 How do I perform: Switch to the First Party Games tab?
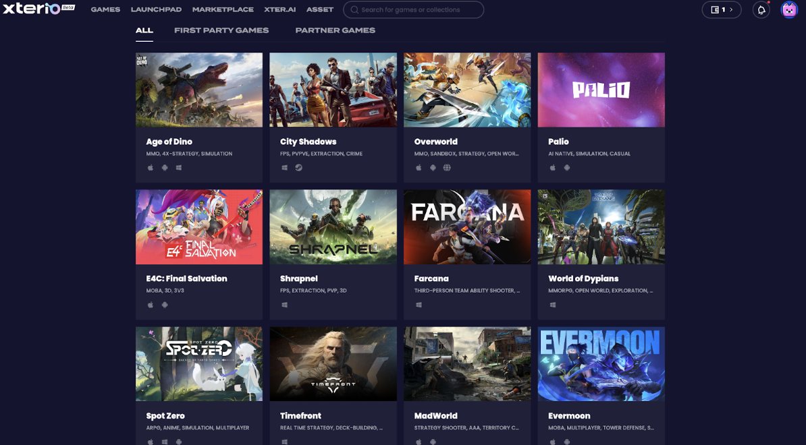click(x=221, y=30)
